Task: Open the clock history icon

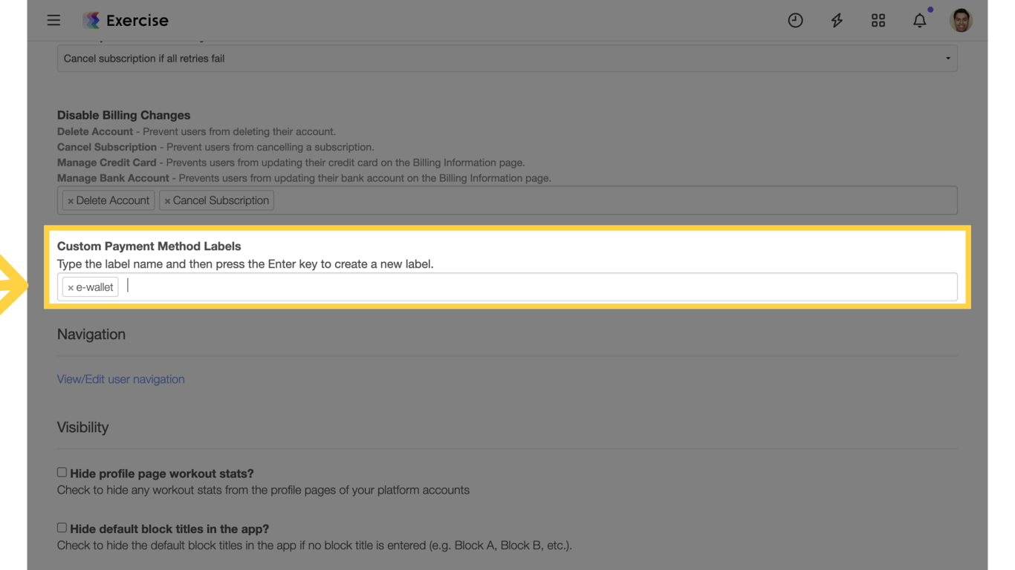Action: pyautogui.click(x=795, y=21)
